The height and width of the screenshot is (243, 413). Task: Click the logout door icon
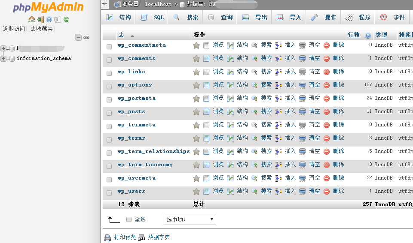(x=40, y=19)
